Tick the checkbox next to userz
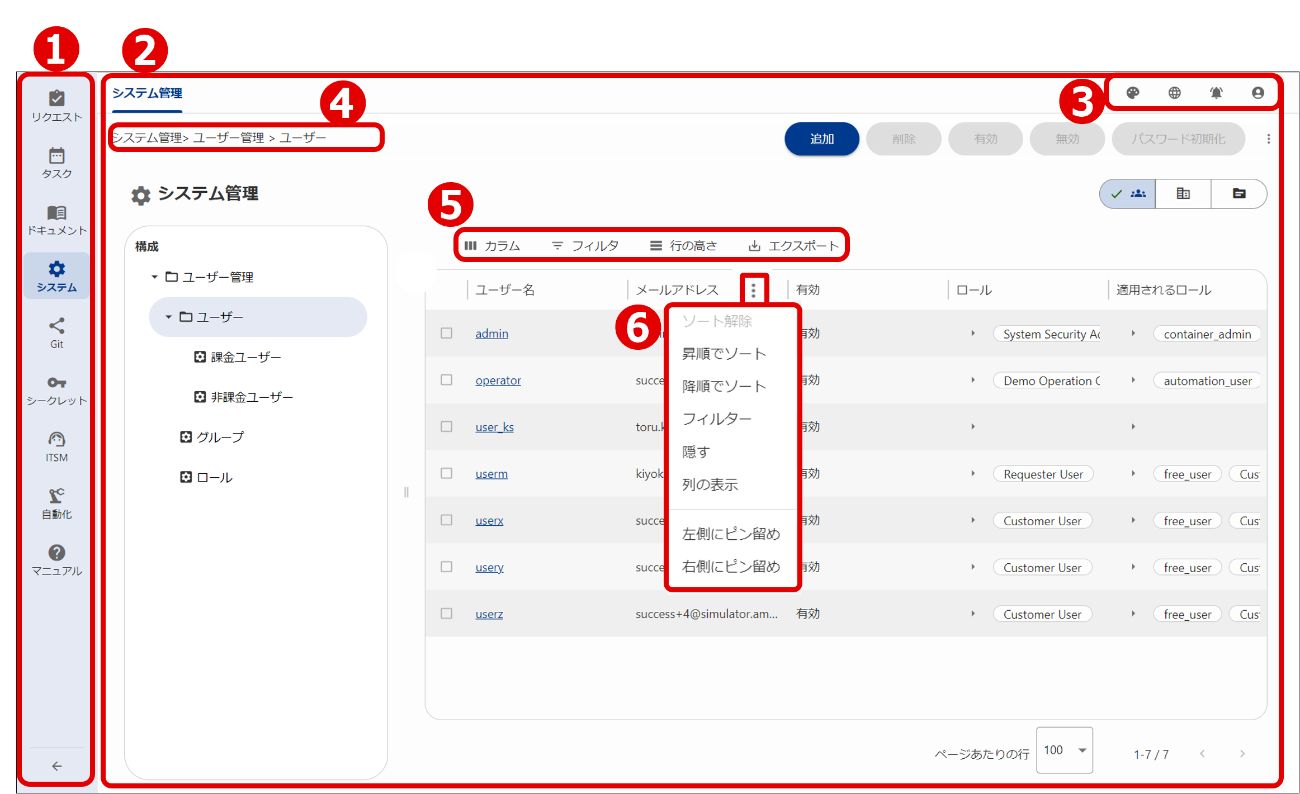Image resolution: width=1300 pixels, height=794 pixels. [446, 614]
